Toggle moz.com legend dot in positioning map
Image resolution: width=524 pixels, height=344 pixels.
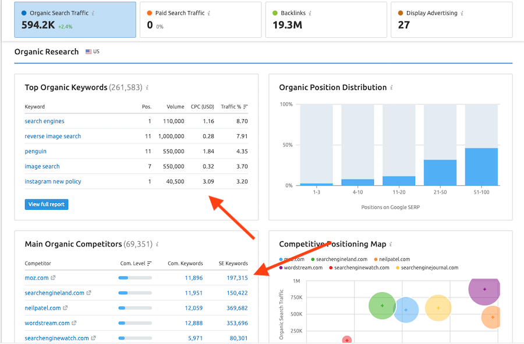point(282,260)
